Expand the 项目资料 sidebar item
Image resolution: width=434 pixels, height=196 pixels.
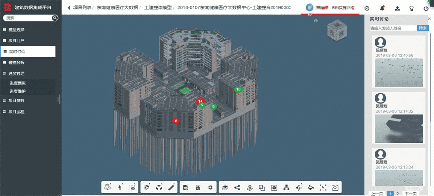pyautogui.click(x=16, y=101)
